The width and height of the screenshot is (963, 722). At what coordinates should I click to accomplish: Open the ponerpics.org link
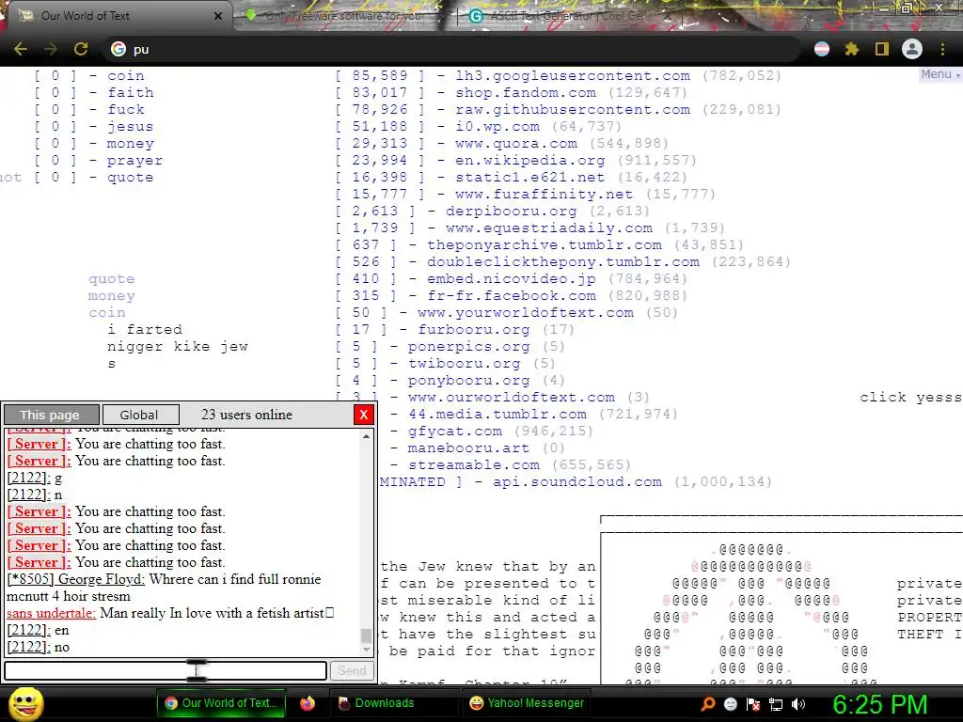(468, 347)
